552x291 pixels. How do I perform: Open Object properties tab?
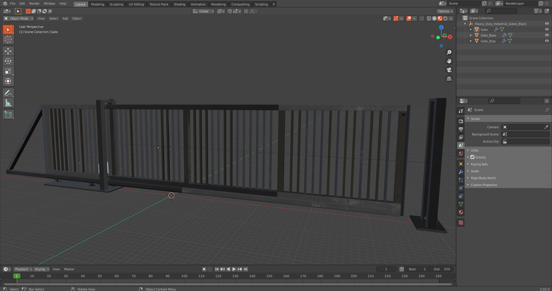[x=461, y=164]
